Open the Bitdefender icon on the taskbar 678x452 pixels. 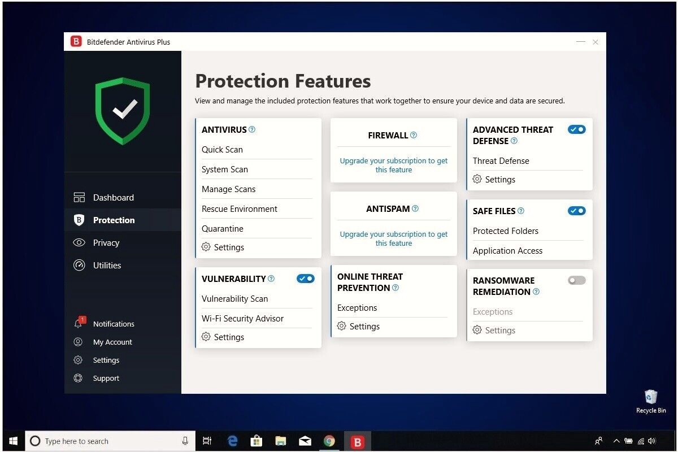(x=358, y=441)
